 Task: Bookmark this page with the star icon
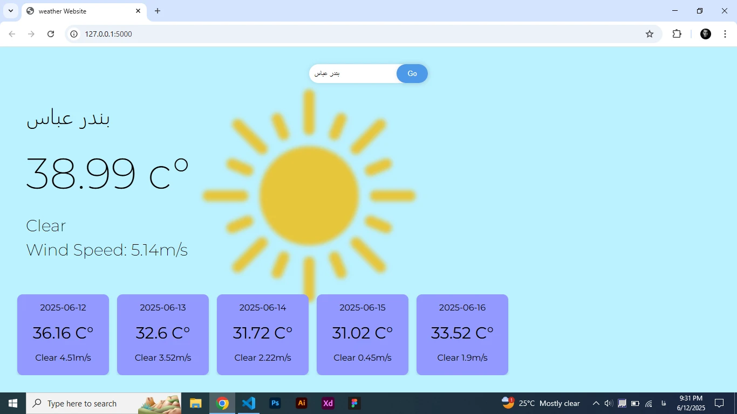click(650, 34)
